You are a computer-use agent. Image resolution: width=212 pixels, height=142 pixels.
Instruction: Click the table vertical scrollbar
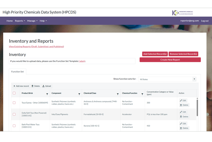coord(197,107)
